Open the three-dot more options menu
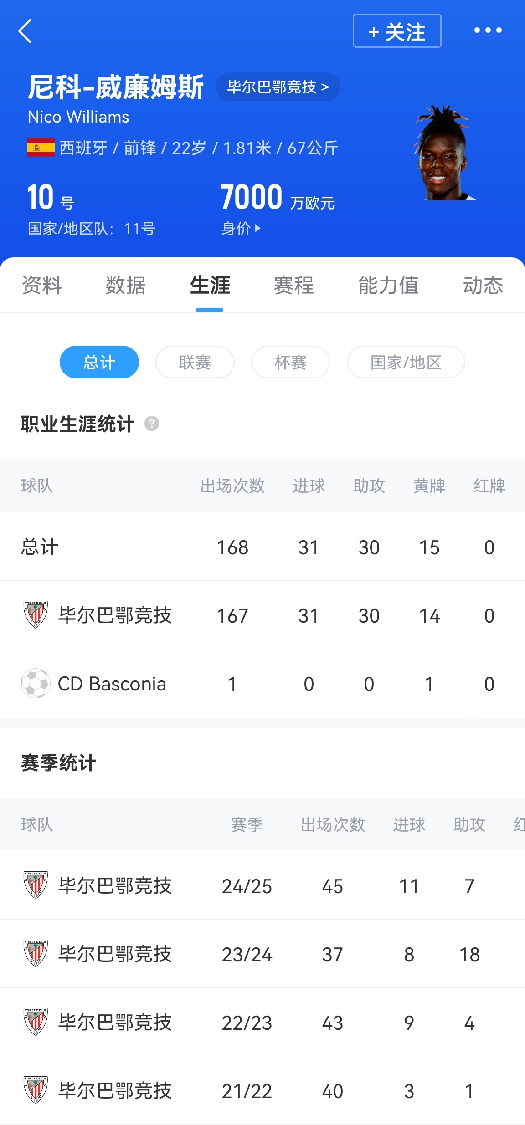This screenshot has height=1125, width=525. [488, 31]
